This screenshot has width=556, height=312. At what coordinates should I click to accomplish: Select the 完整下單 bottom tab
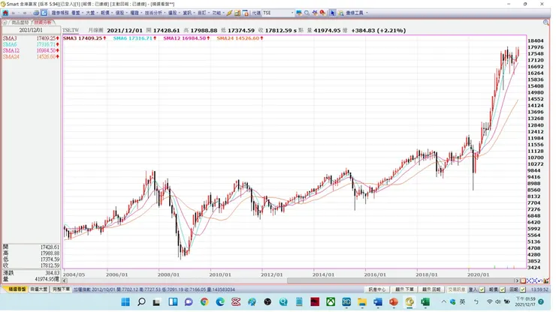(x=61, y=289)
